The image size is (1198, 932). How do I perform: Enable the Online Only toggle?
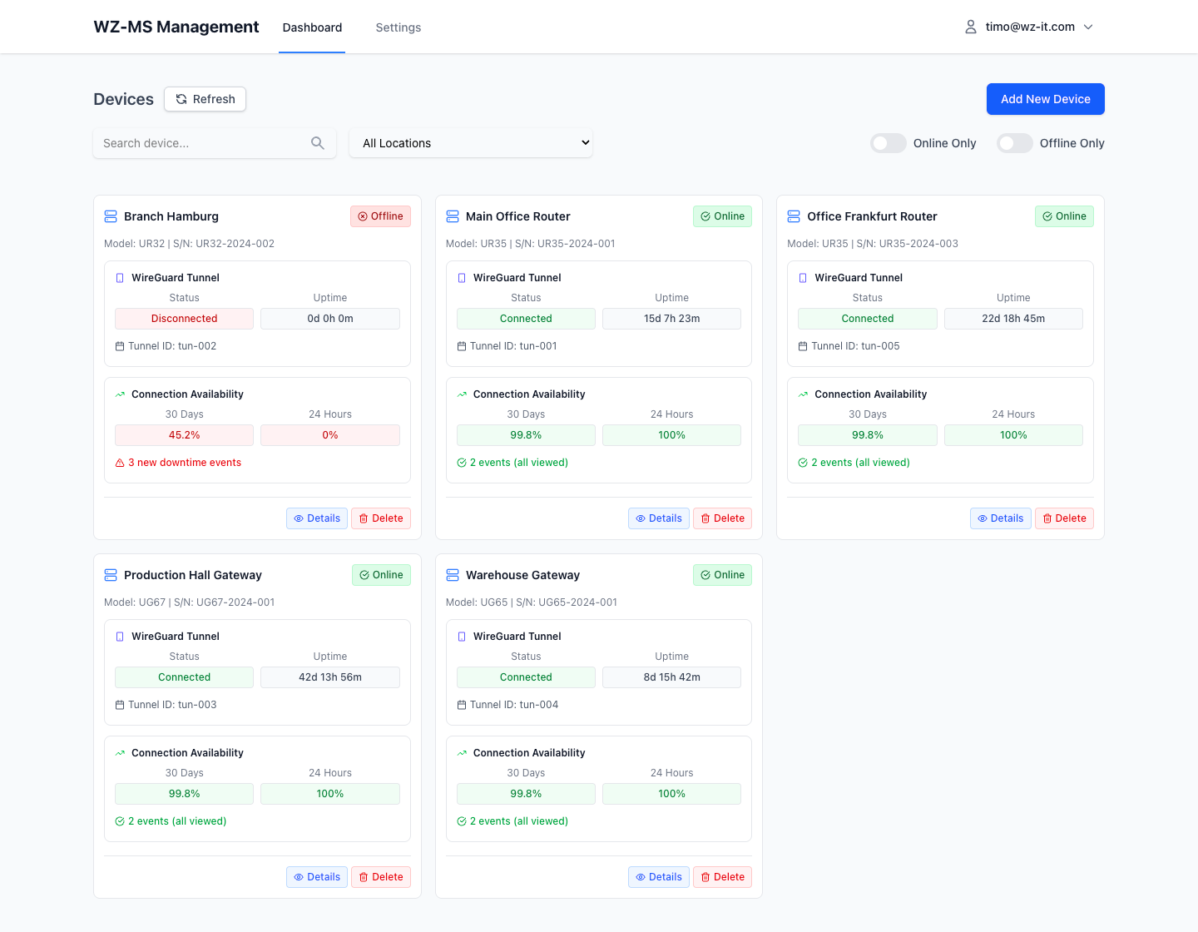tap(888, 143)
